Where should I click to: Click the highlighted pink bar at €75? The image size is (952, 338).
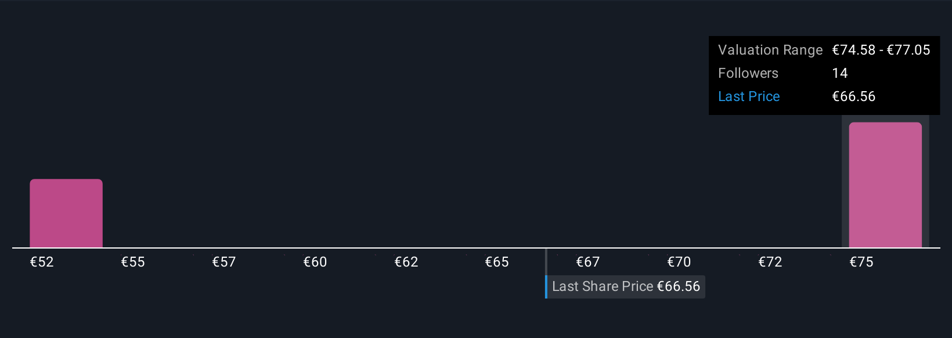[x=885, y=185]
